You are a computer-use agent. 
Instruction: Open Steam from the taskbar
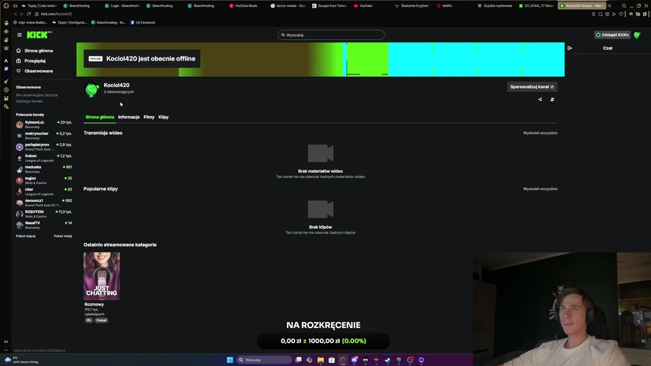388,360
